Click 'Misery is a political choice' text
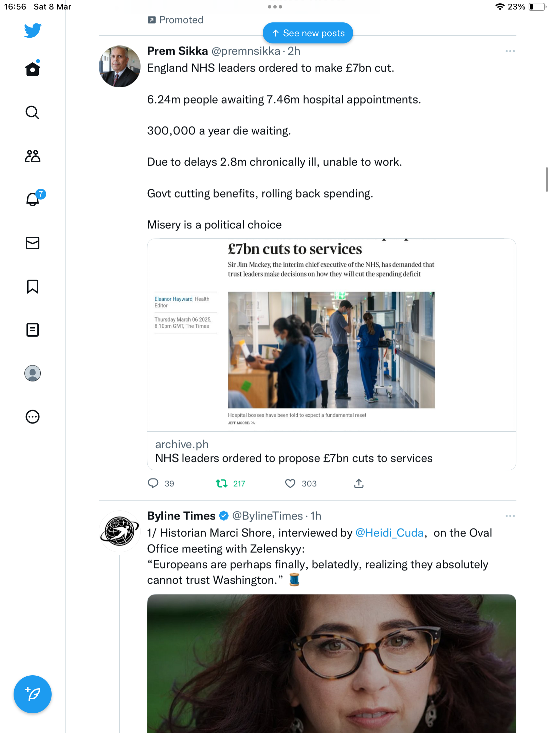Screen dimensions: 550x733 (x=214, y=225)
